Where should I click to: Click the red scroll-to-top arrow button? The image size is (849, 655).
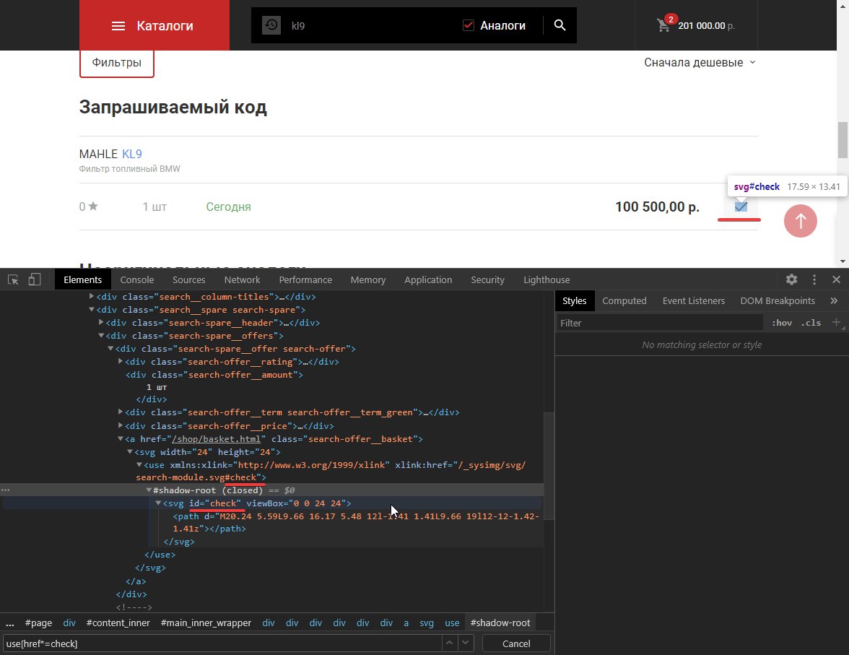click(800, 221)
